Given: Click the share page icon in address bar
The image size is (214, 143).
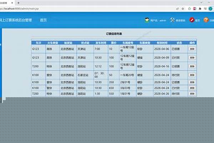Looking at the screenshot, I should [177, 9].
